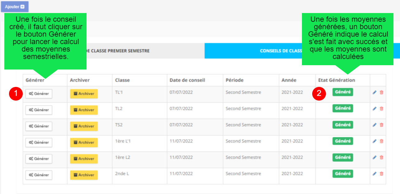The height and width of the screenshot is (194, 400).
Task: Click the Date de conseil column header
Action: [x=187, y=80]
